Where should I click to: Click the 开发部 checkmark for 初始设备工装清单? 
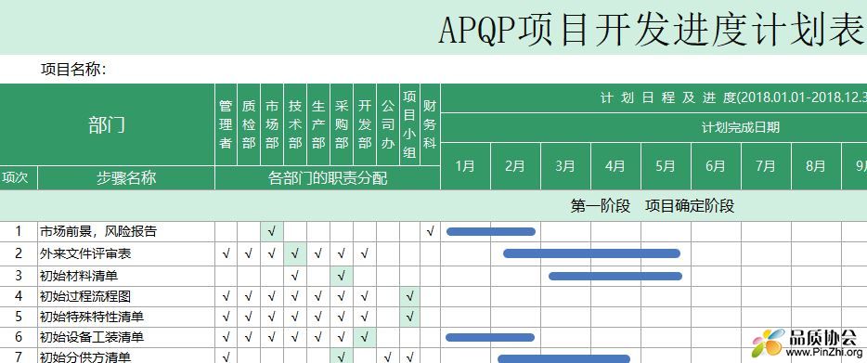365,337
